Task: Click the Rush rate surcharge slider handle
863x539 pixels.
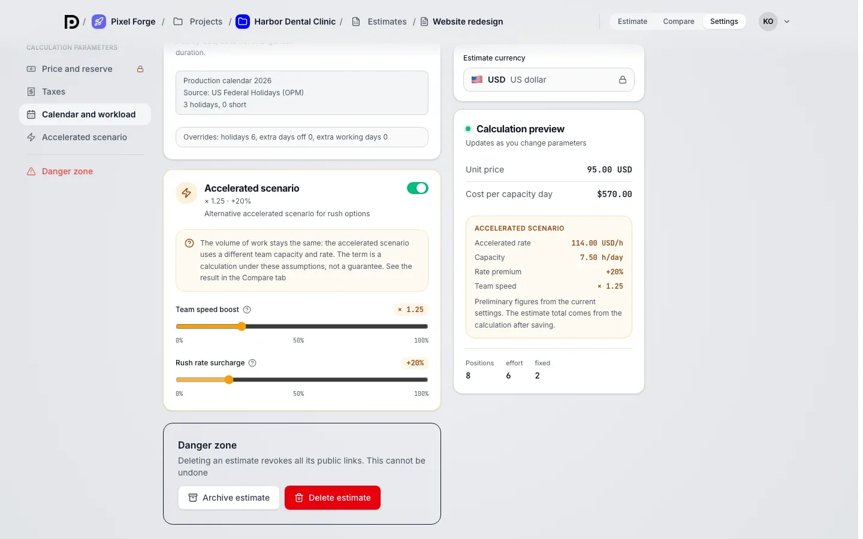Action: [x=229, y=380]
